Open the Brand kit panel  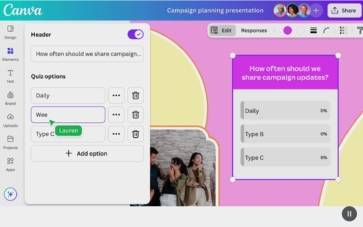(x=10, y=98)
